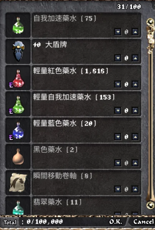Click the 大盾牌 shield item icon
This screenshot has width=155, height=230.
18,51
